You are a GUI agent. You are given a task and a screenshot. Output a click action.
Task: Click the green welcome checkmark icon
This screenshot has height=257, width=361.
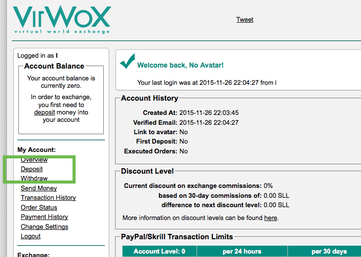click(127, 61)
